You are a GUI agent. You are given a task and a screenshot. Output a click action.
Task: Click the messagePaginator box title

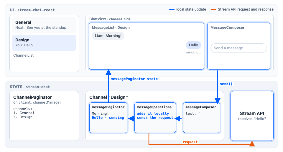point(108,107)
